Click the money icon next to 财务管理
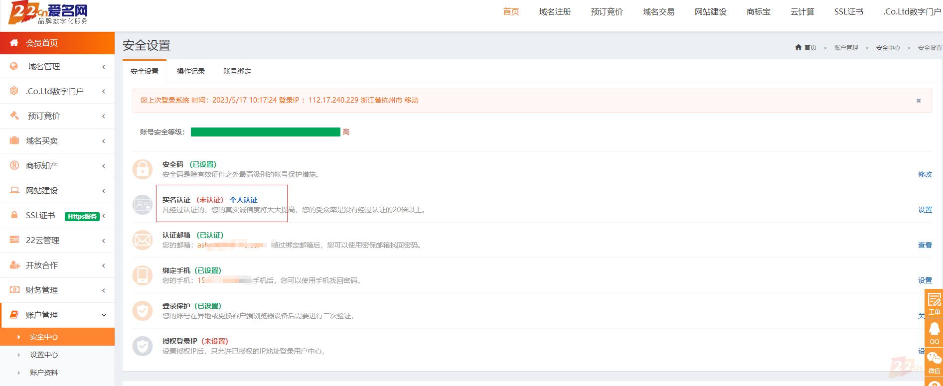The width and height of the screenshot is (943, 386). (14, 290)
